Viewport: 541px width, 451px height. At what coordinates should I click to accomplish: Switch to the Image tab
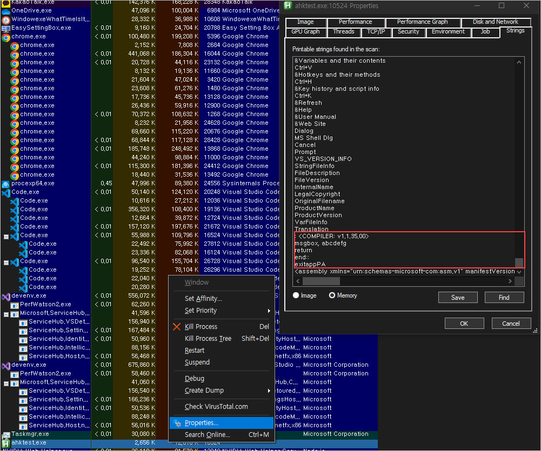tap(306, 22)
